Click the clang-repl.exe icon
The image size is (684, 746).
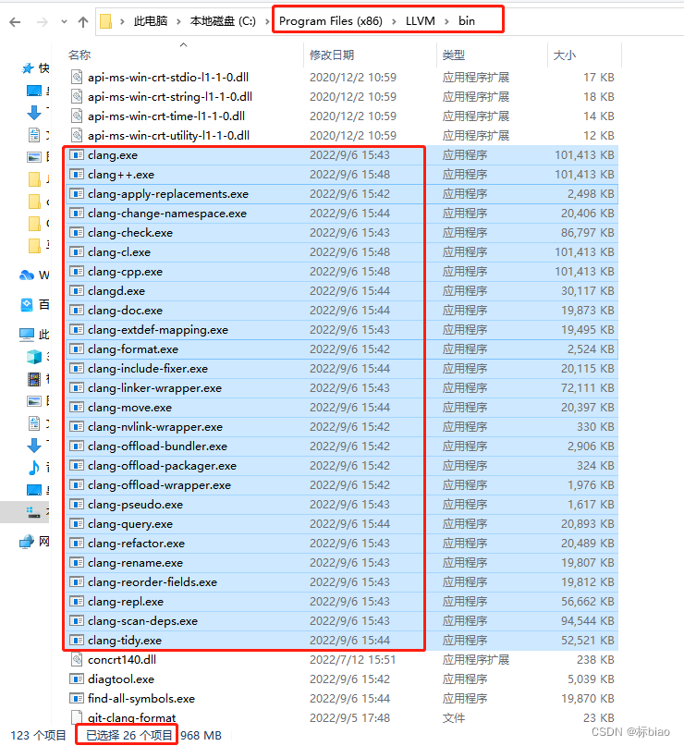[77, 602]
